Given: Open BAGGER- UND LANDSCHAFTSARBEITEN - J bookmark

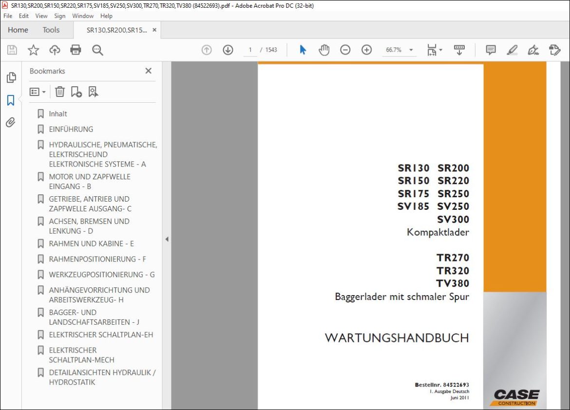Looking at the screenshot, I should click(x=94, y=317).
